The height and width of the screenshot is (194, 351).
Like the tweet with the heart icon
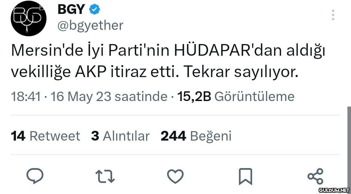(x=175, y=177)
